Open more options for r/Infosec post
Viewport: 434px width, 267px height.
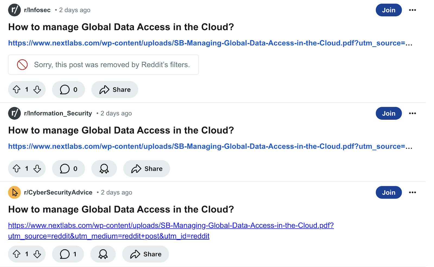coord(413,10)
